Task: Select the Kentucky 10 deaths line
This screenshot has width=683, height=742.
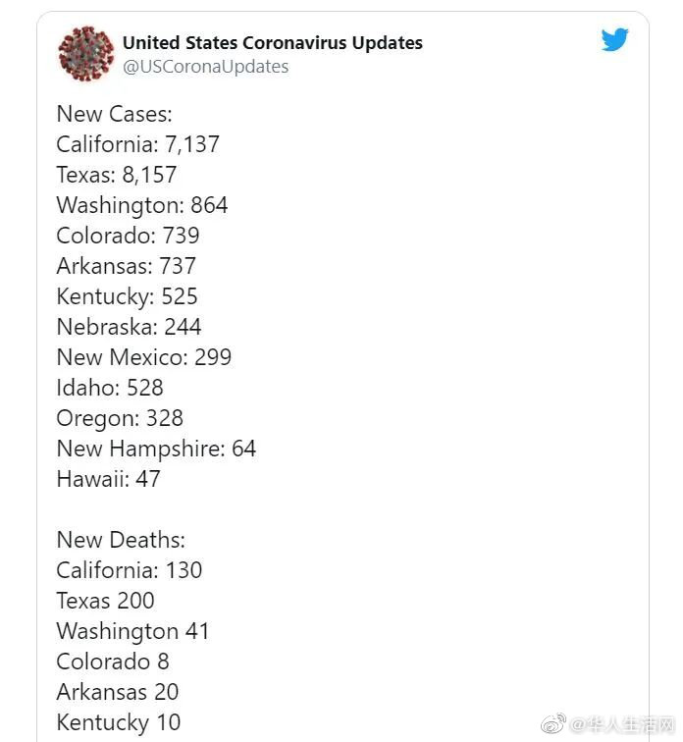Action: tap(118, 723)
